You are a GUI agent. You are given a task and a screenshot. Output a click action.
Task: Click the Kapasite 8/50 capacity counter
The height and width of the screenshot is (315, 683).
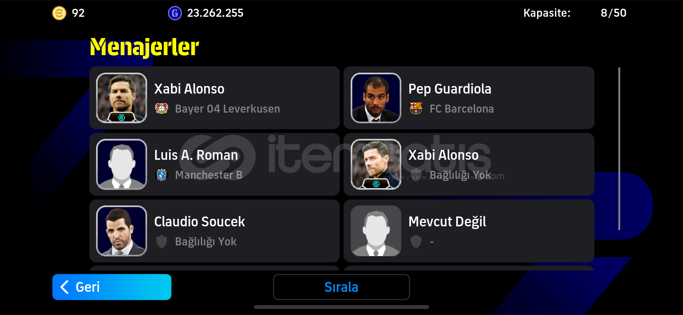pyautogui.click(x=575, y=13)
